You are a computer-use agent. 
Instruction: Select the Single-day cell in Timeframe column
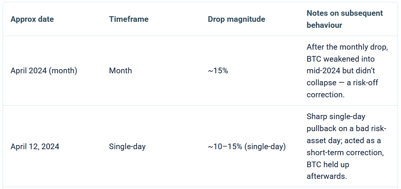click(x=127, y=147)
